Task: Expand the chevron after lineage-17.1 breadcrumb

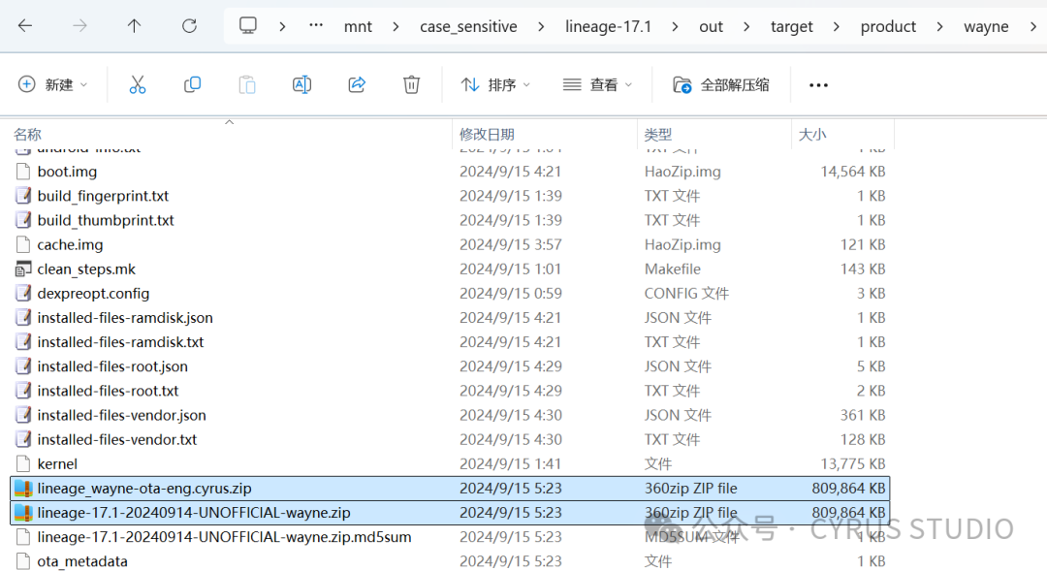Action: pos(675,27)
